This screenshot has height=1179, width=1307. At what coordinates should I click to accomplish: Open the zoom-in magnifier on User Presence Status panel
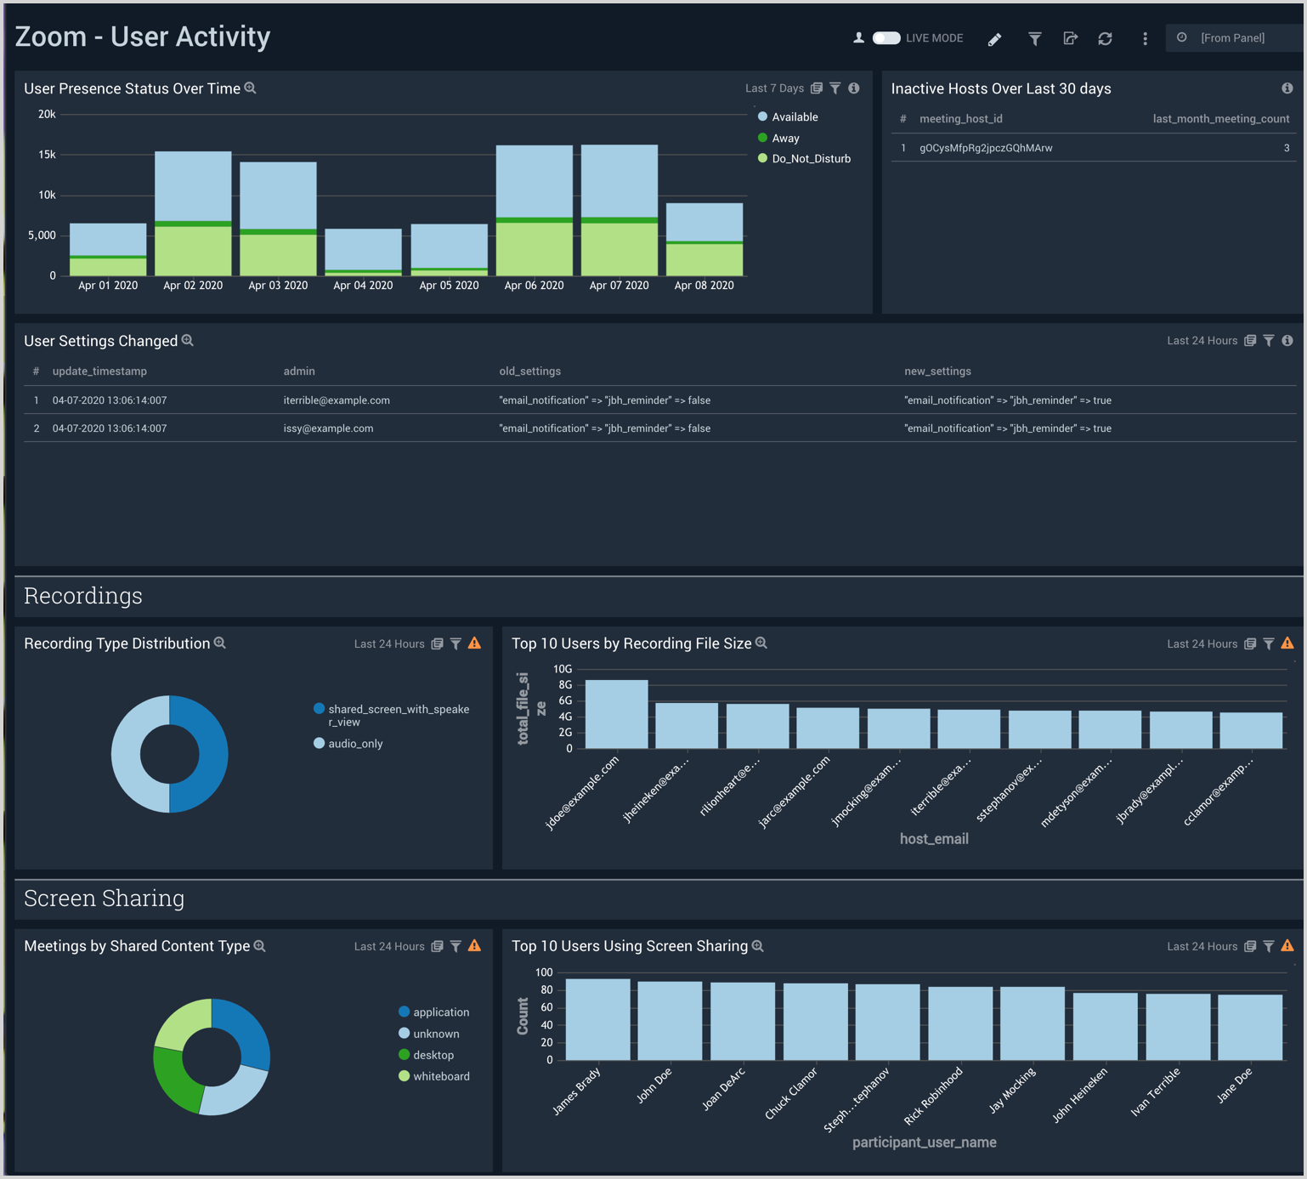click(x=249, y=88)
